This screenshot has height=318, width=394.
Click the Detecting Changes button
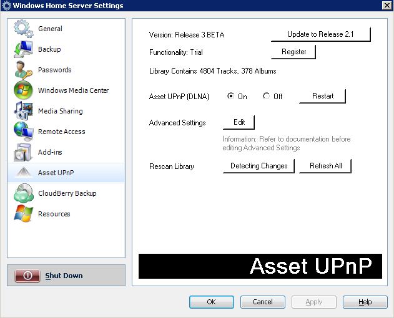(259, 166)
